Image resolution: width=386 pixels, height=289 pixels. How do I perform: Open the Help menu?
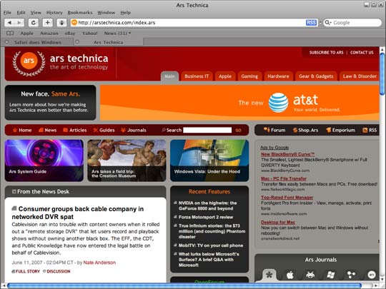tap(126, 13)
